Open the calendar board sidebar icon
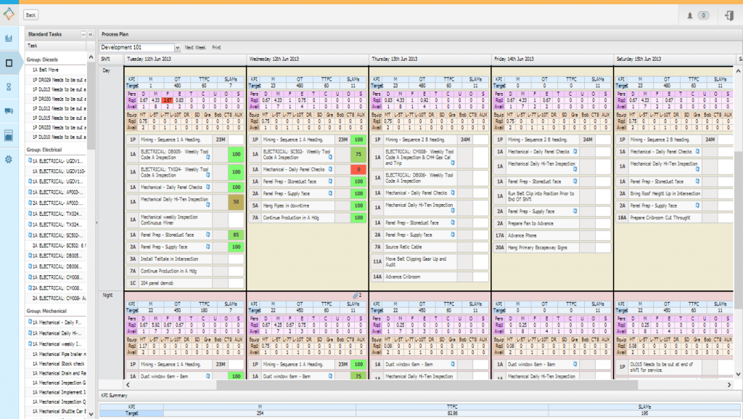This screenshot has height=419, width=743. [9, 136]
